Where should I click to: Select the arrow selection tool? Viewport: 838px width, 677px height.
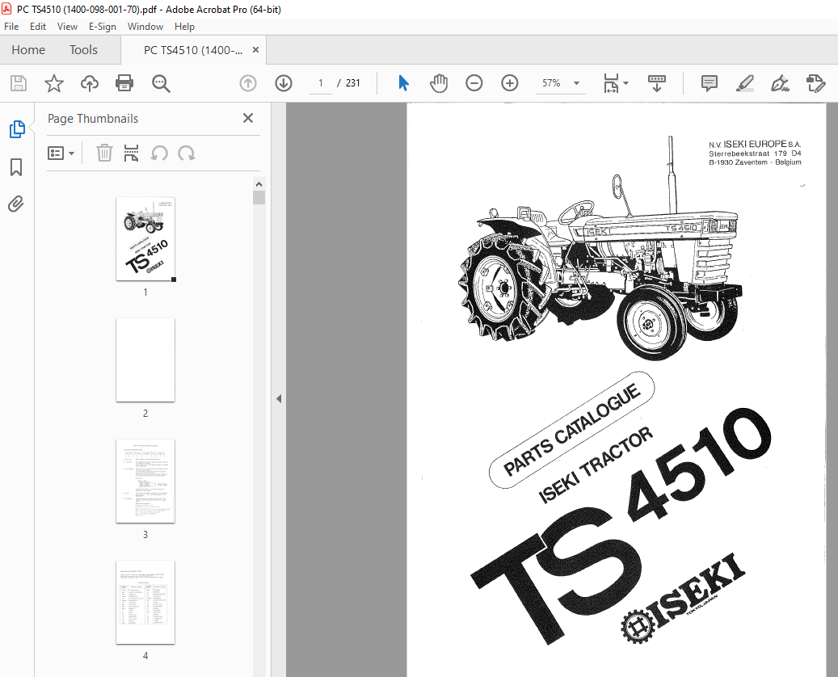pos(403,83)
